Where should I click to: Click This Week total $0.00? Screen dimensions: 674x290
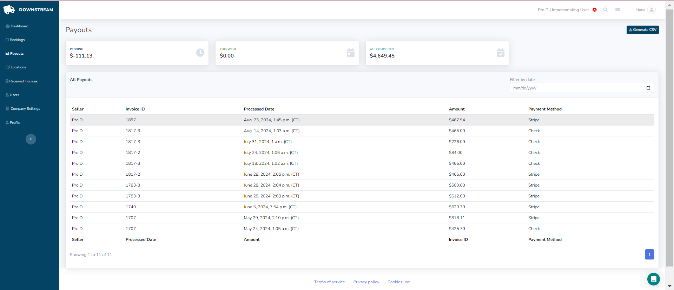coord(227,56)
